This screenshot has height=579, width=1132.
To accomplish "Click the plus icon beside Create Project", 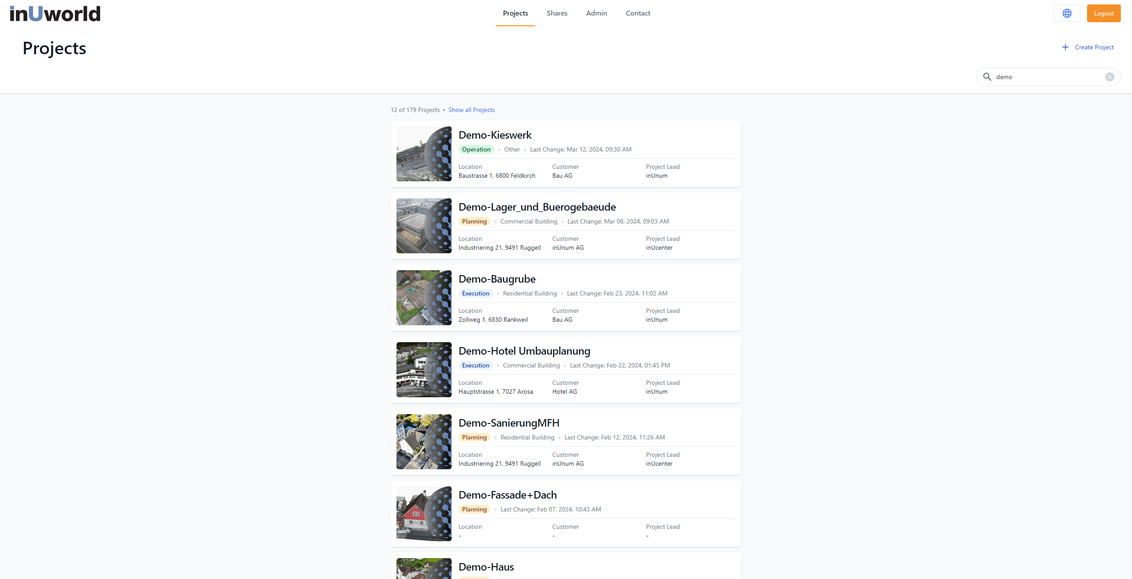I will tap(1065, 47).
